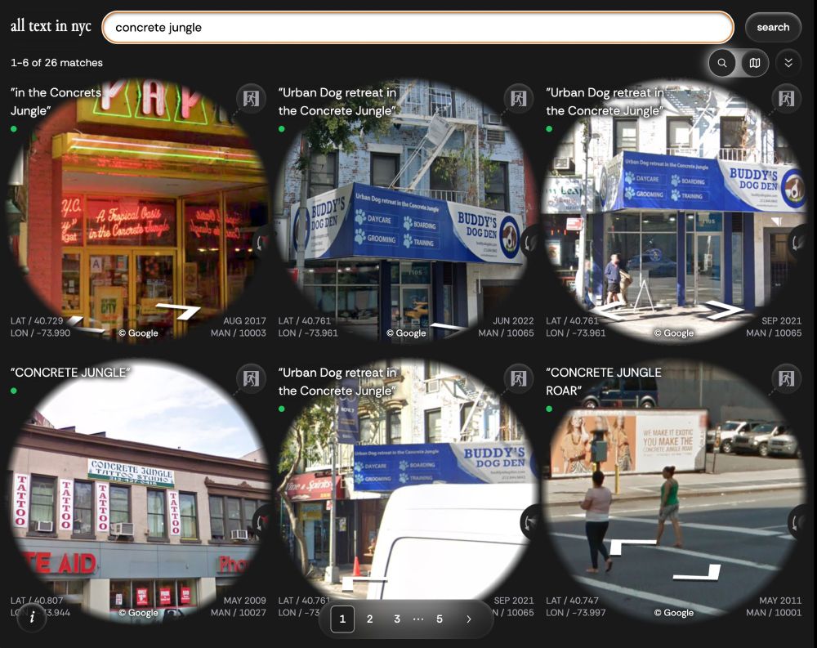Click 'MAN / 10027' label

[x=238, y=613]
